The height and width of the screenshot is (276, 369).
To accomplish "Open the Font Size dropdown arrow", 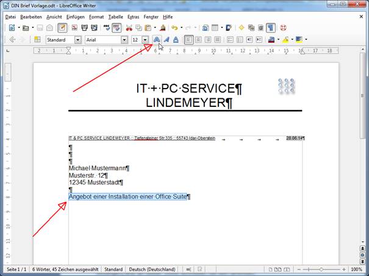I will coord(145,40).
